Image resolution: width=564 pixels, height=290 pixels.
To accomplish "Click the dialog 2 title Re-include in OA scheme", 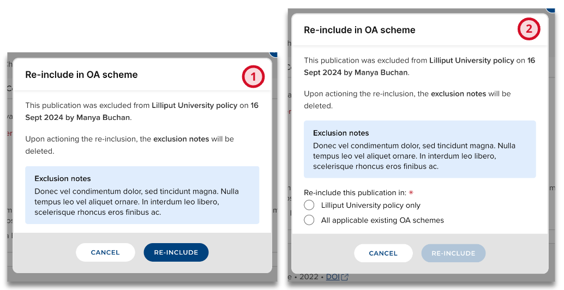I will 359,30.
